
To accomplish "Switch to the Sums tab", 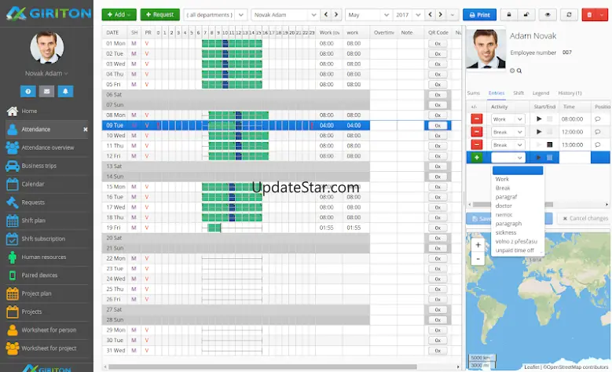I will click(474, 93).
